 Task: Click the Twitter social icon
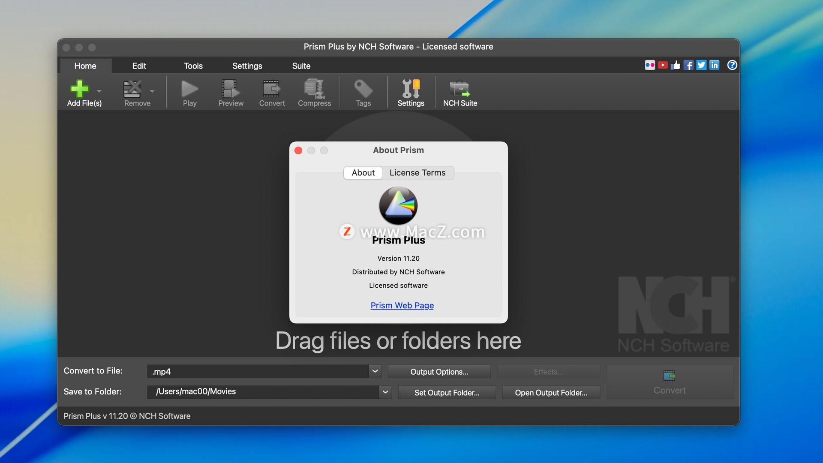coord(701,65)
